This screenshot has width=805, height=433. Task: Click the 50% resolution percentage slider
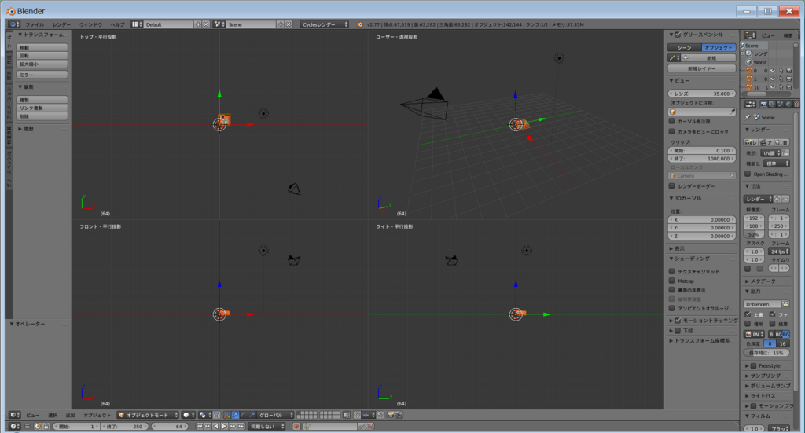coord(754,234)
